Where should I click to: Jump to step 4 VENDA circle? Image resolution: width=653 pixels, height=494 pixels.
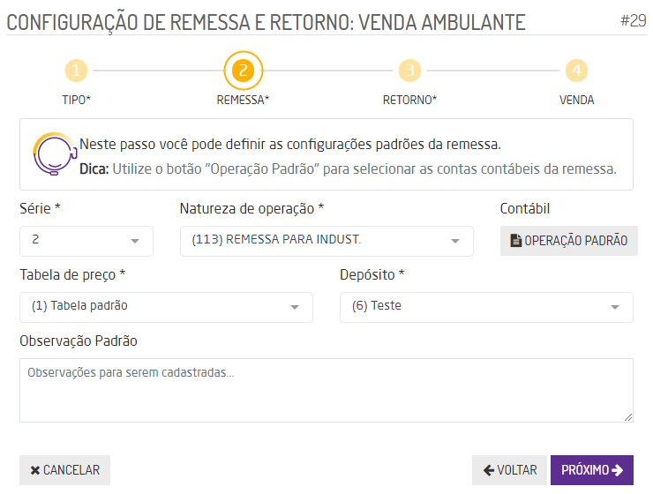pos(576,71)
